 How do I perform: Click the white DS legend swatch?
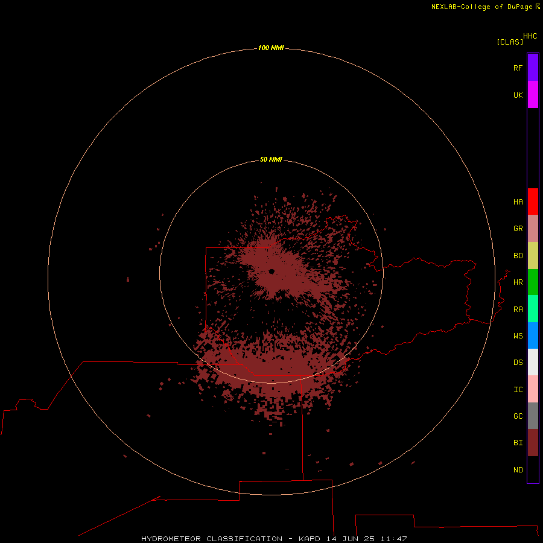pyautogui.click(x=533, y=362)
